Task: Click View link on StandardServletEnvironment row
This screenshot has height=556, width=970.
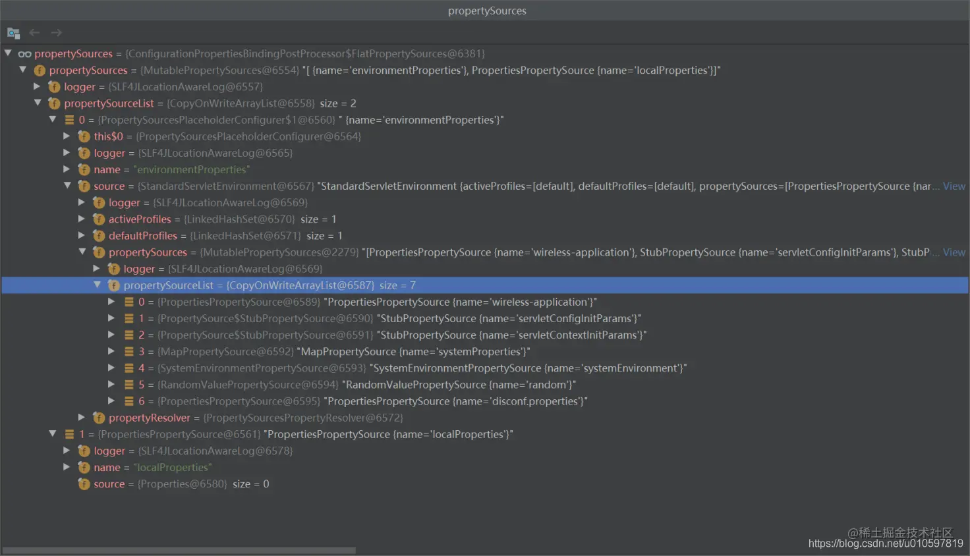Action: click(954, 186)
